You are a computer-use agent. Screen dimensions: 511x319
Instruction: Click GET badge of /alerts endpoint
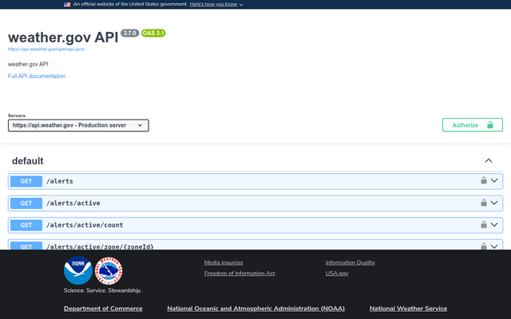point(26,181)
